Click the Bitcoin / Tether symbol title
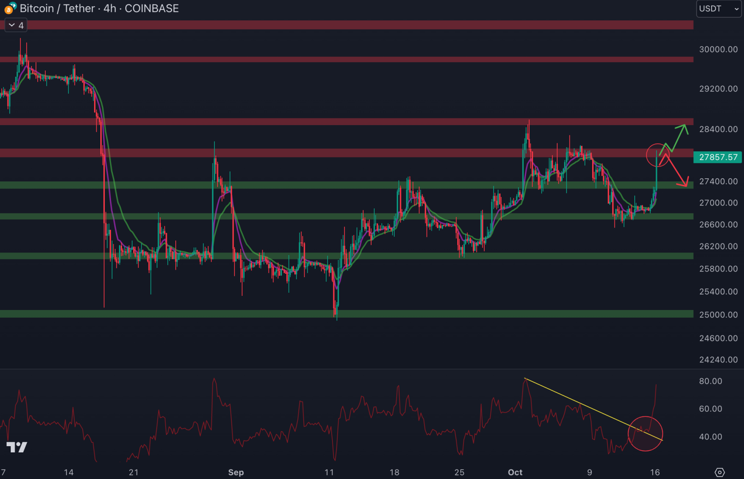This screenshot has width=744, height=479. click(57, 8)
